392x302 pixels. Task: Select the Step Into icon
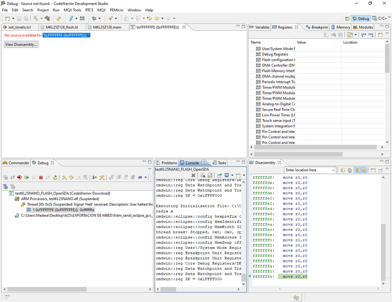pyautogui.click(x=64, y=178)
